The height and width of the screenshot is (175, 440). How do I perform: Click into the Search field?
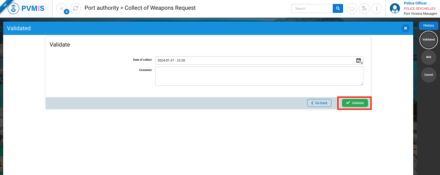[312, 8]
